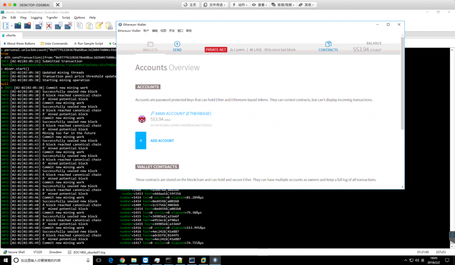This screenshot has width=455, height=265.
Task: Click ZOC terminal-with-document icon
Action: click(x=58, y=26)
